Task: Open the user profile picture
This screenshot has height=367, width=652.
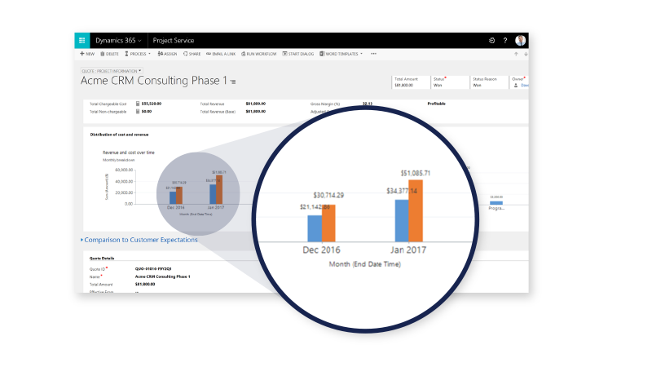Action: [x=521, y=40]
